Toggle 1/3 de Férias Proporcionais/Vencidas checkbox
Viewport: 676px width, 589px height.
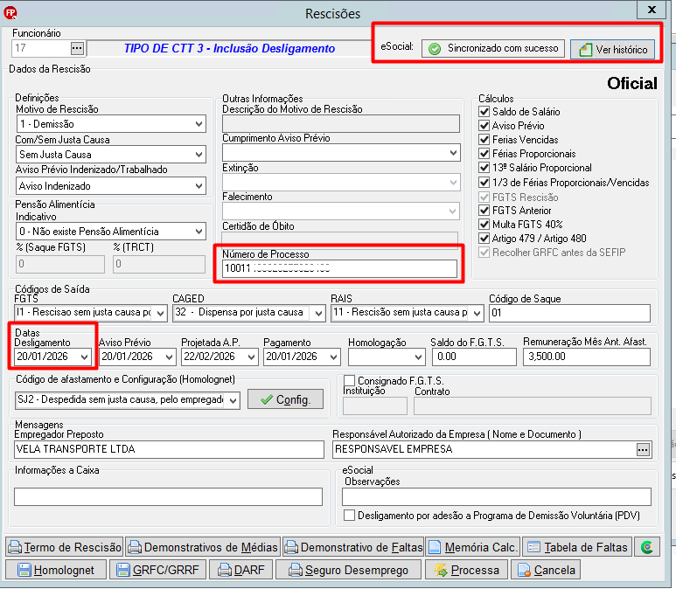pyautogui.click(x=484, y=183)
